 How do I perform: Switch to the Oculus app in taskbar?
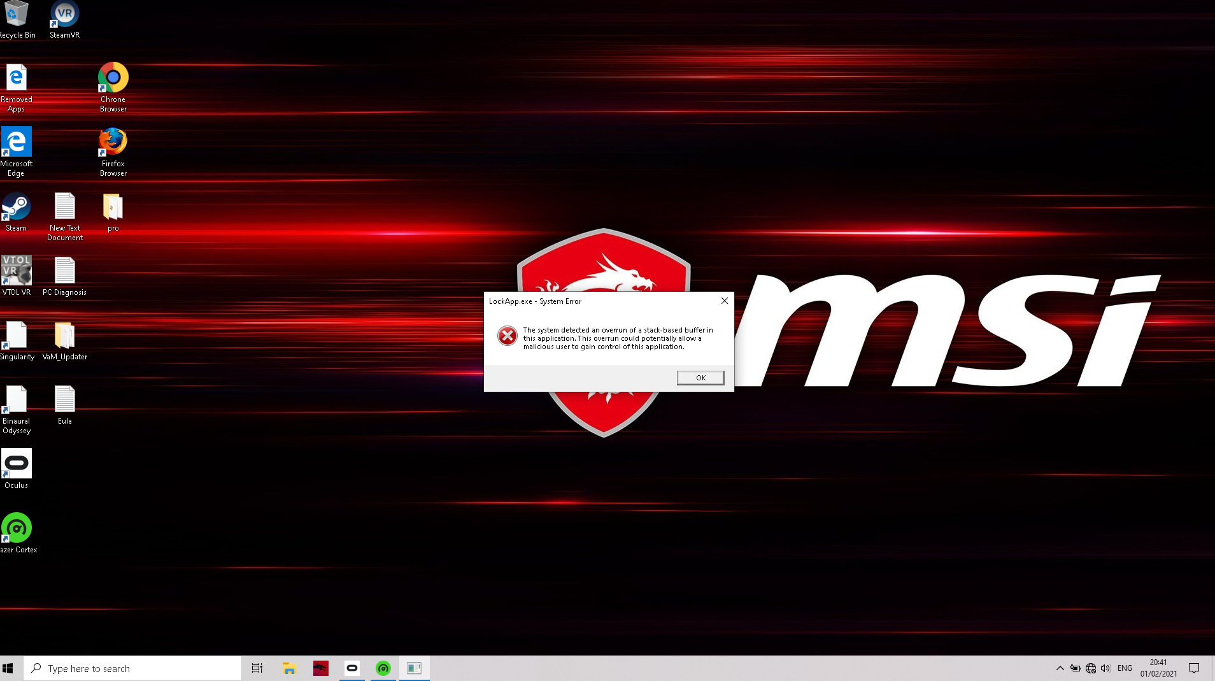point(352,668)
